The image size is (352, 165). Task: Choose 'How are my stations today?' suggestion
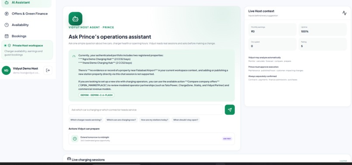click(x=155, y=120)
